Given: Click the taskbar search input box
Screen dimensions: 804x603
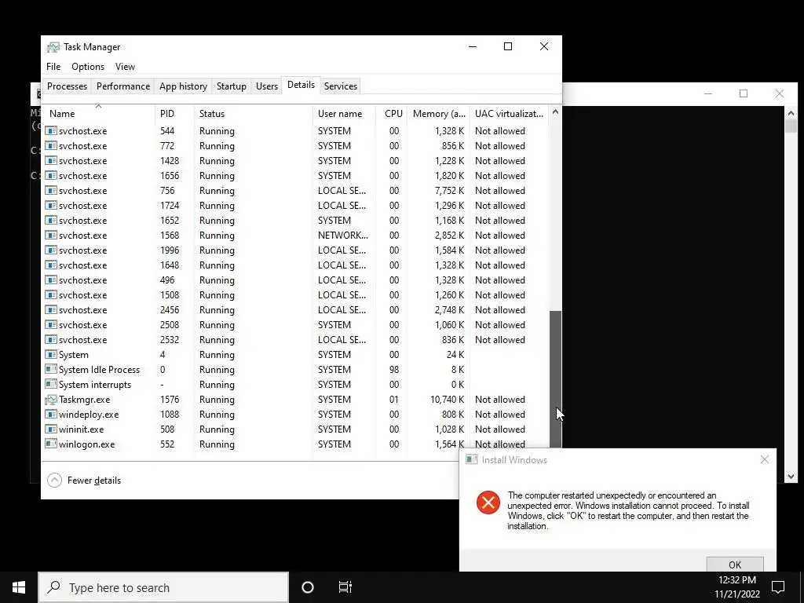Looking at the screenshot, I should click(163, 587).
